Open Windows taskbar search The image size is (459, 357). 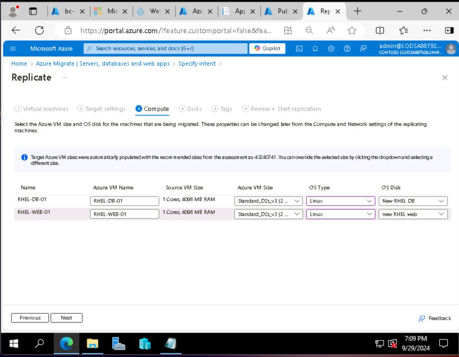[x=39, y=344]
